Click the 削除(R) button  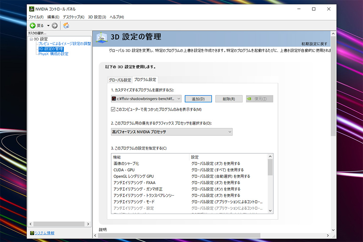[229, 99]
